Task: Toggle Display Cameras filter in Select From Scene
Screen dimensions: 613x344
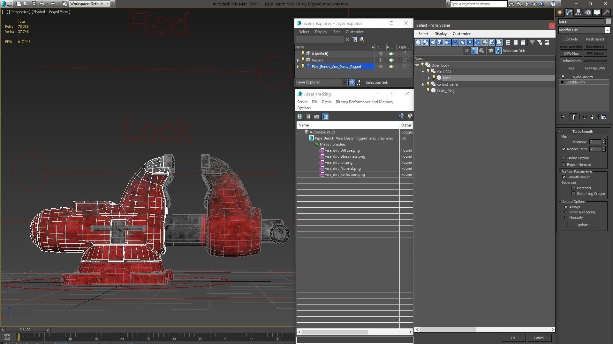Action: 440,42
